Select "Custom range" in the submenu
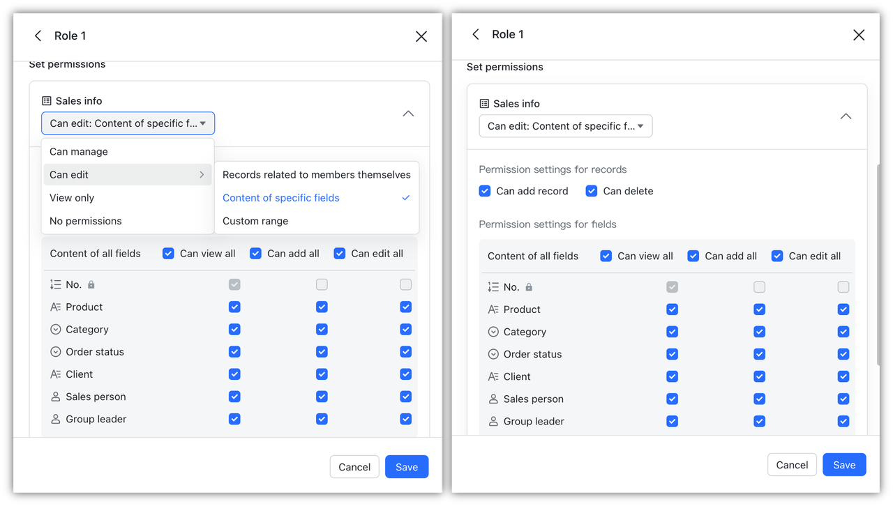Image resolution: width=893 pixels, height=506 pixels. point(255,221)
